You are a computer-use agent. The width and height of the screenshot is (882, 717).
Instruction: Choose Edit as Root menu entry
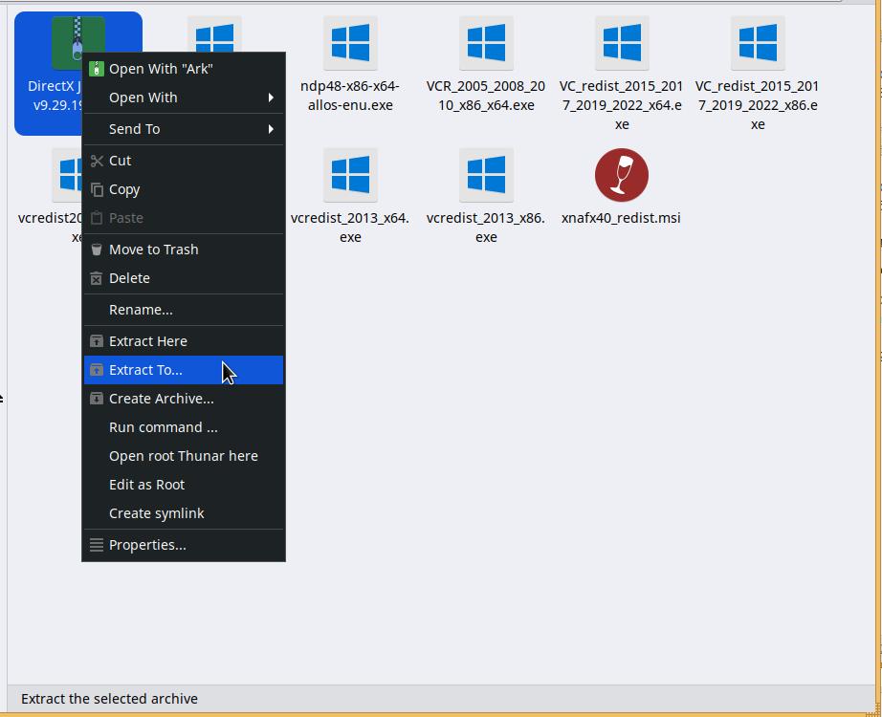click(184, 484)
